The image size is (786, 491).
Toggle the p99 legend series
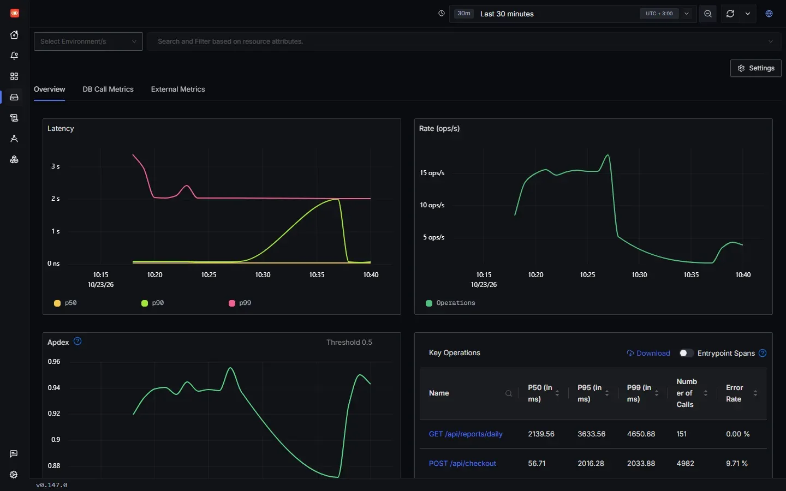(240, 303)
